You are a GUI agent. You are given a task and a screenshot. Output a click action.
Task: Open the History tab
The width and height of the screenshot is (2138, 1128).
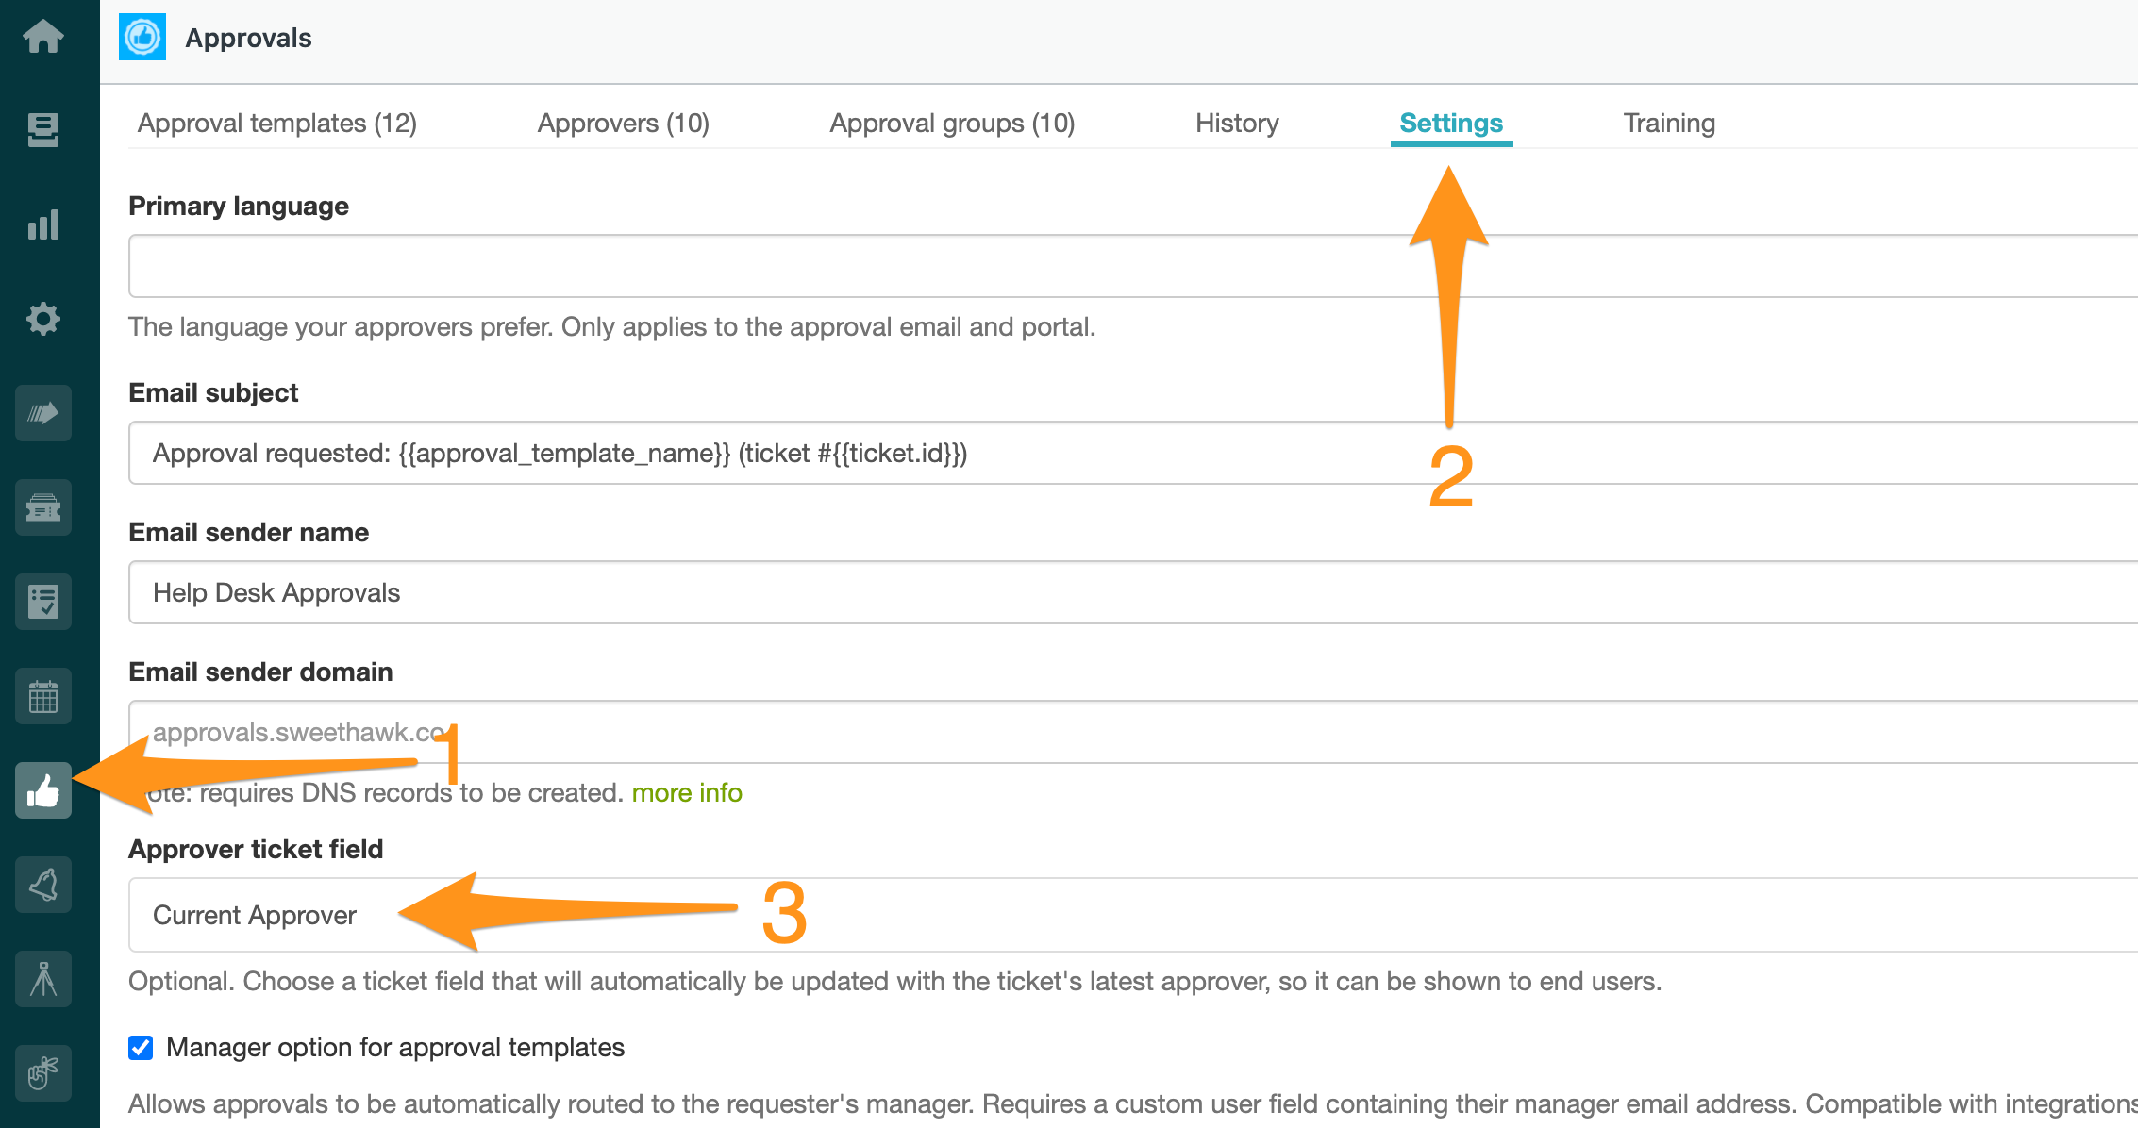[x=1237, y=123]
